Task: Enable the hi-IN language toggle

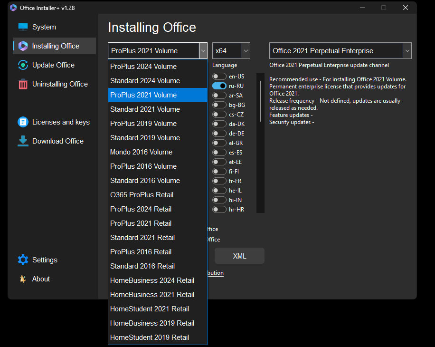Action: tap(219, 200)
